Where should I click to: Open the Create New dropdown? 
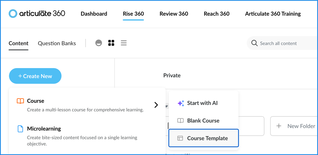(x=35, y=76)
